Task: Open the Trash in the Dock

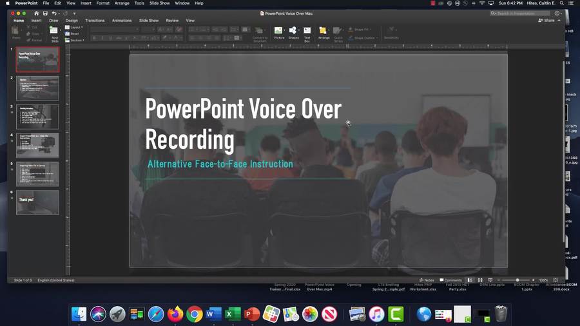Action: [x=501, y=314]
